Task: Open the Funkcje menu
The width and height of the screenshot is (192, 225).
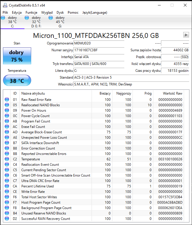Action: coord(31,13)
